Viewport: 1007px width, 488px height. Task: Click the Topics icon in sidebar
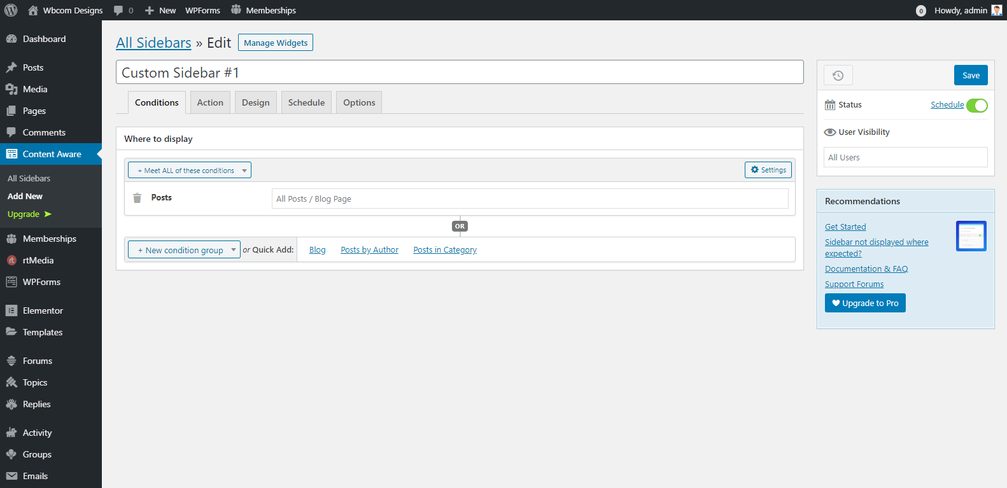[11, 382]
